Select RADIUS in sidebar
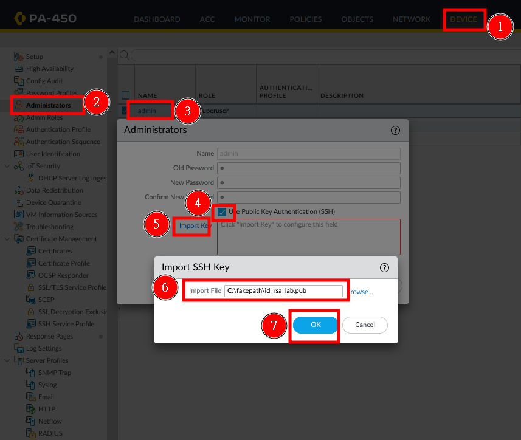This screenshot has height=440, width=521. coord(50,433)
